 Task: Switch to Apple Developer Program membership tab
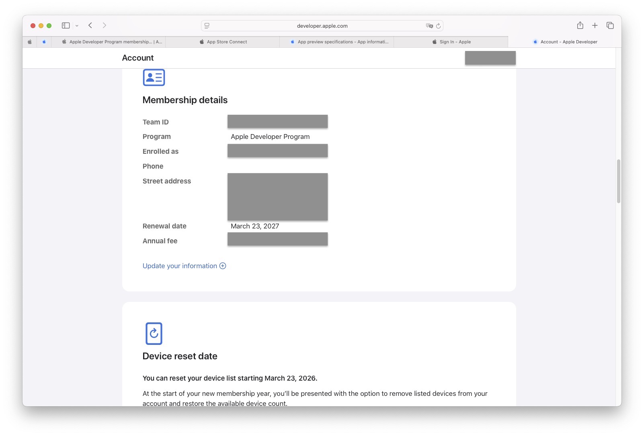point(109,42)
